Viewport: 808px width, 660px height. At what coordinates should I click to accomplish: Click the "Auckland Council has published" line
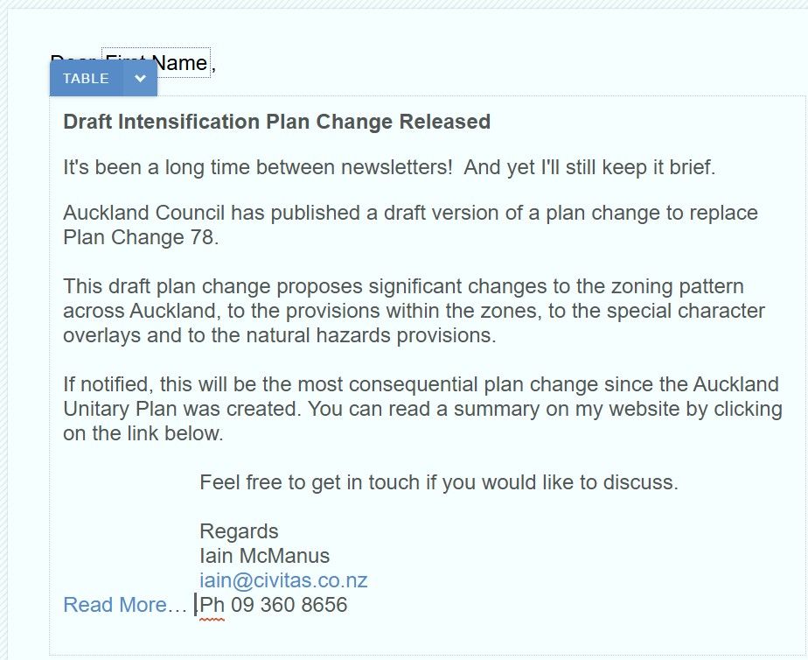point(410,213)
